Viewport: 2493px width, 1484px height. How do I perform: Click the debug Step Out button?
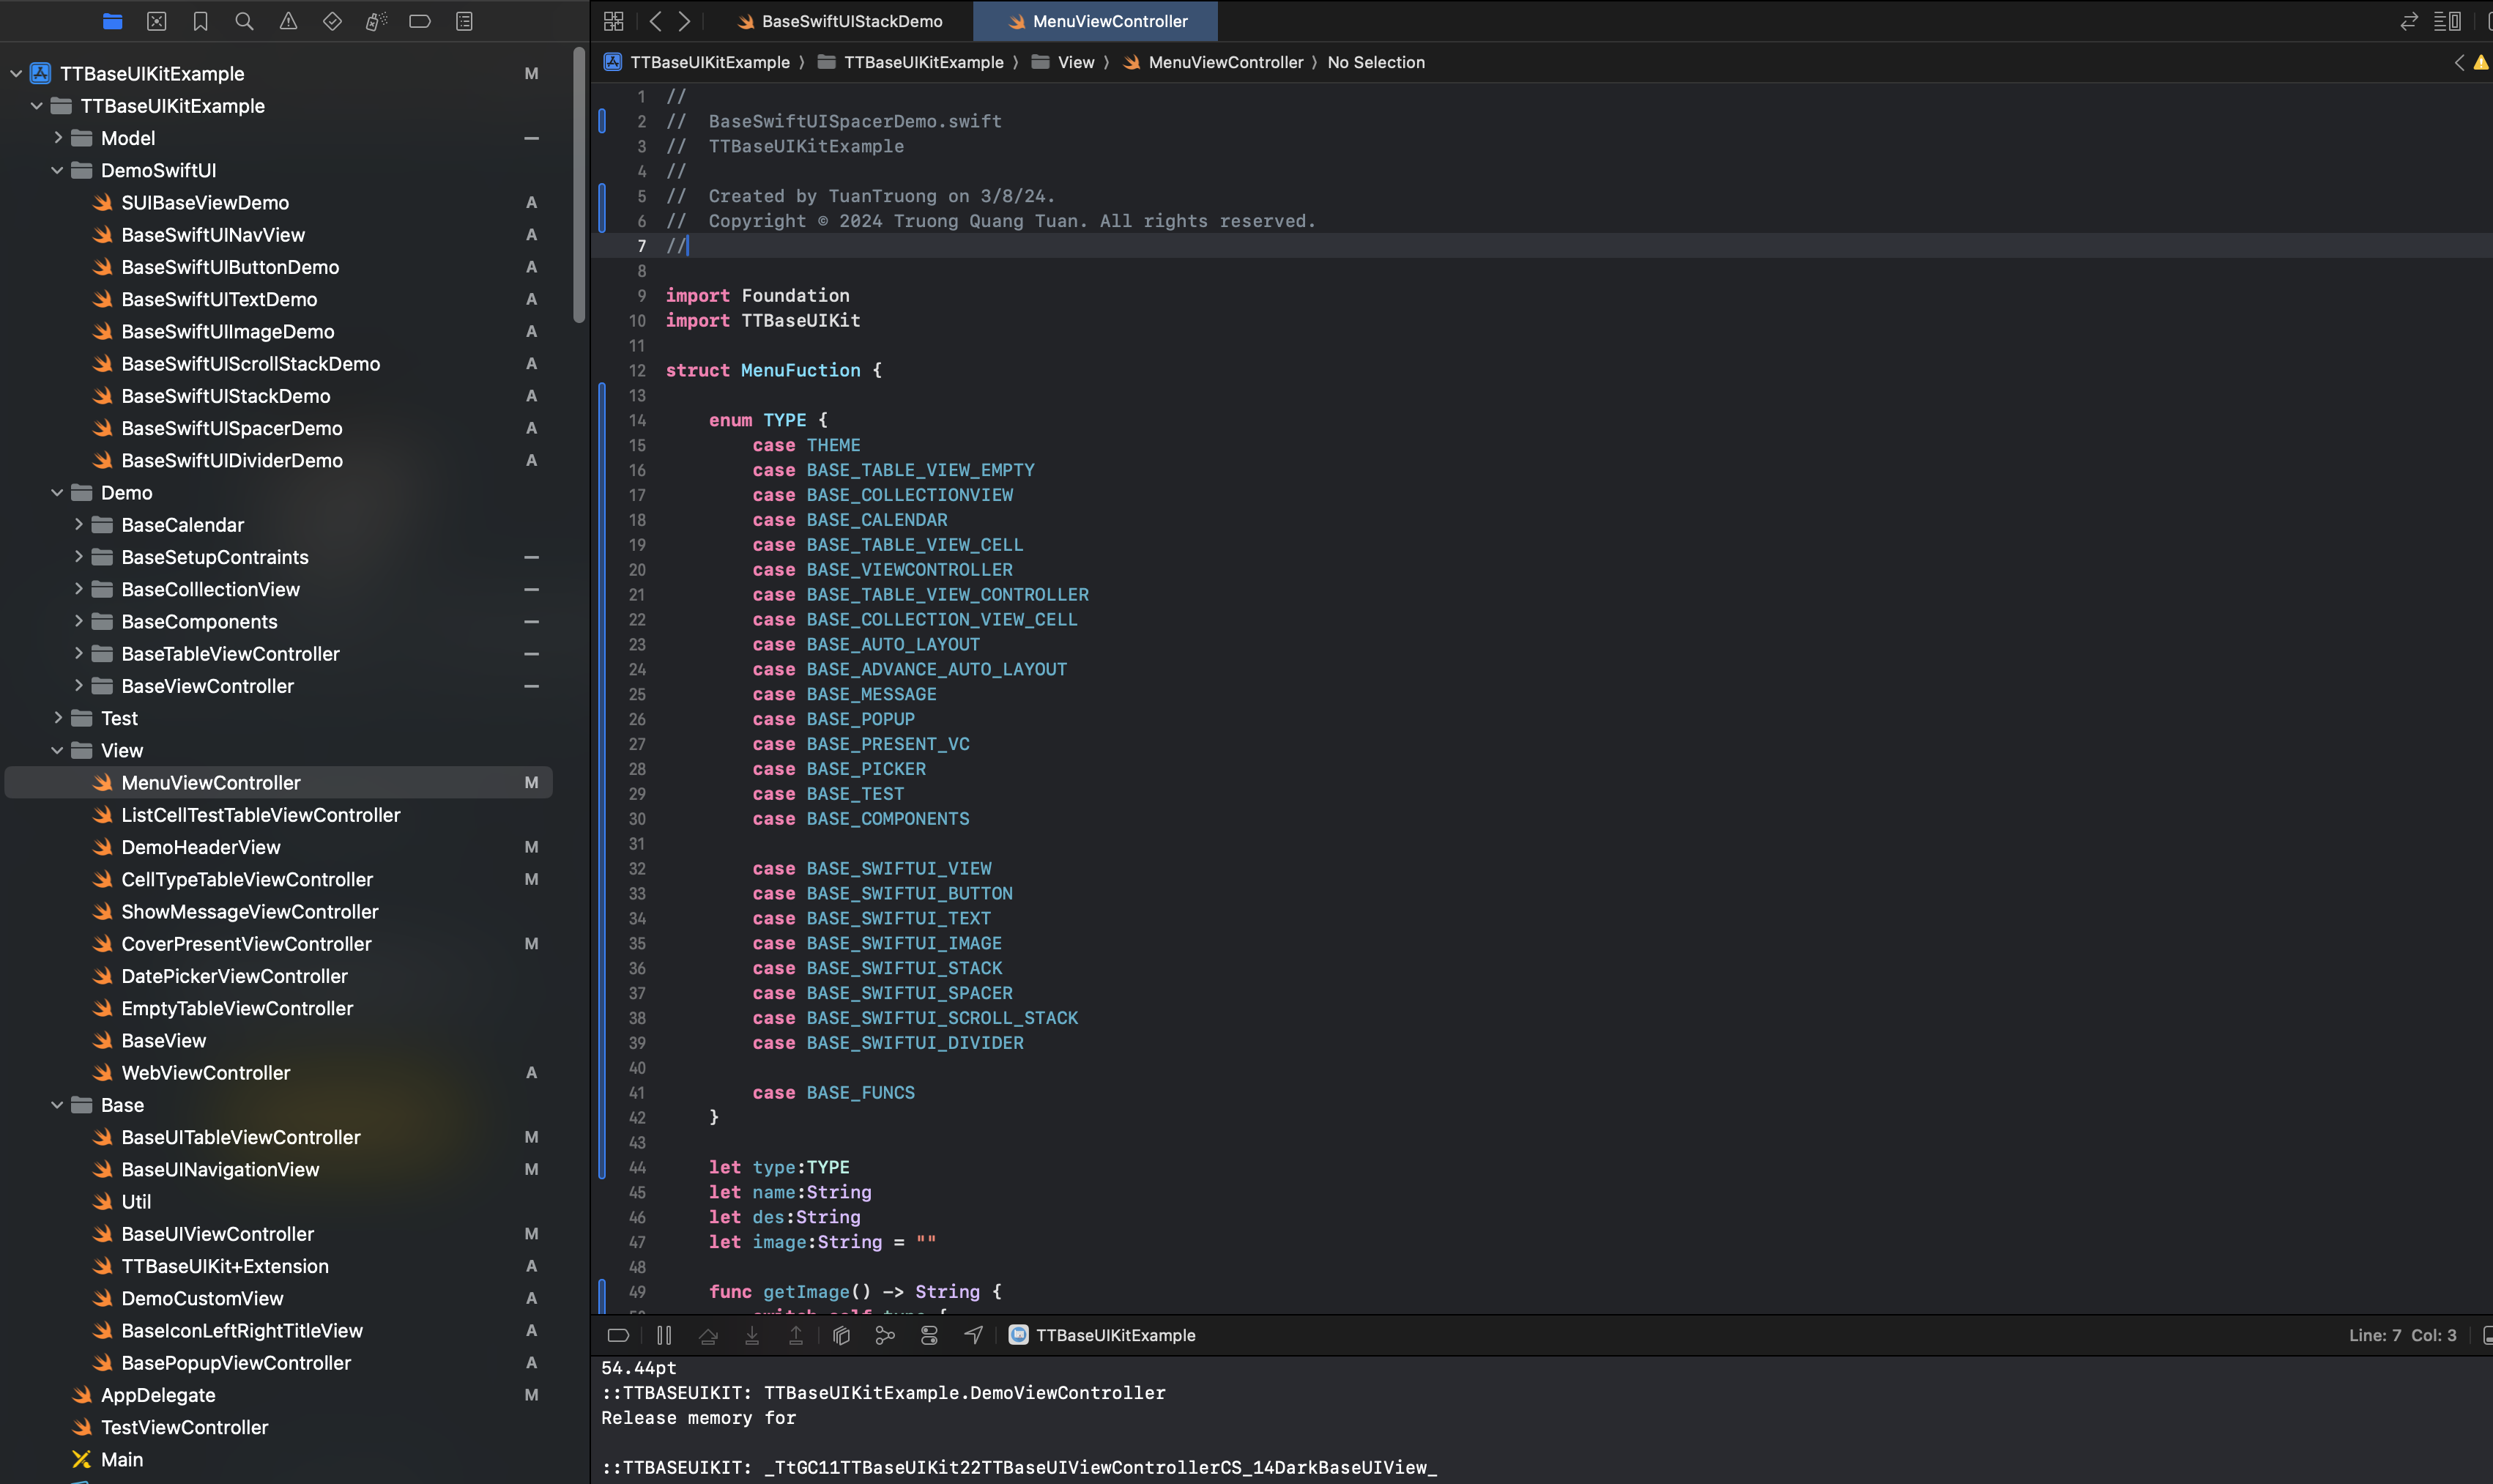tap(795, 1335)
